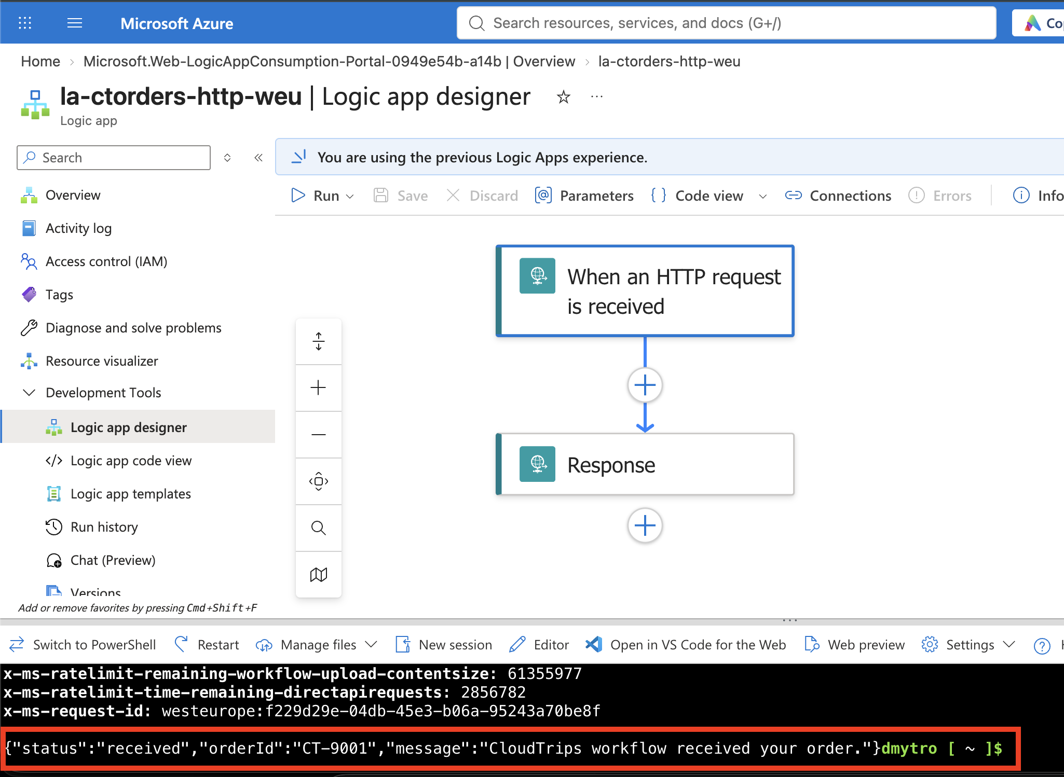Click the HTTP request trigger icon

(537, 276)
